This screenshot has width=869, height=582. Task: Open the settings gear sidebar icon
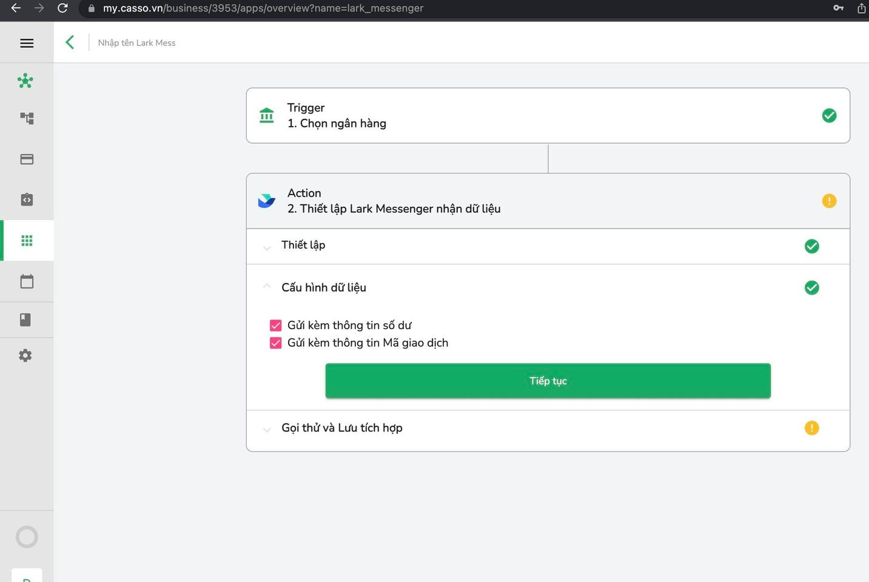coord(25,355)
